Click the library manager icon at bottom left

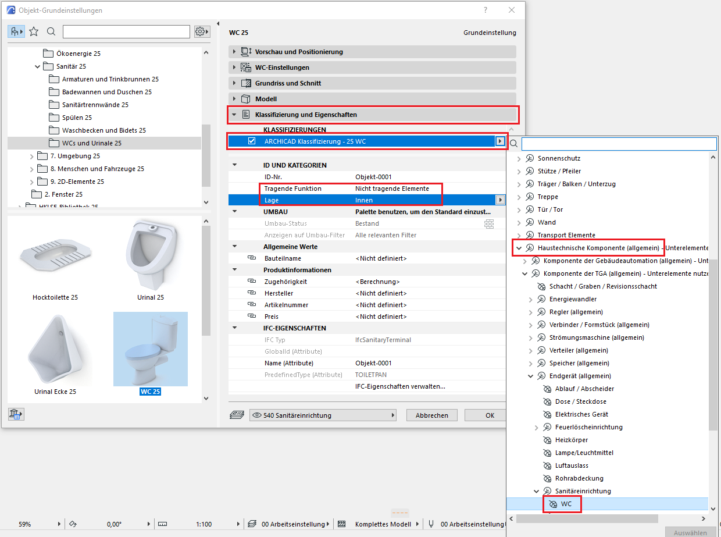click(16, 414)
